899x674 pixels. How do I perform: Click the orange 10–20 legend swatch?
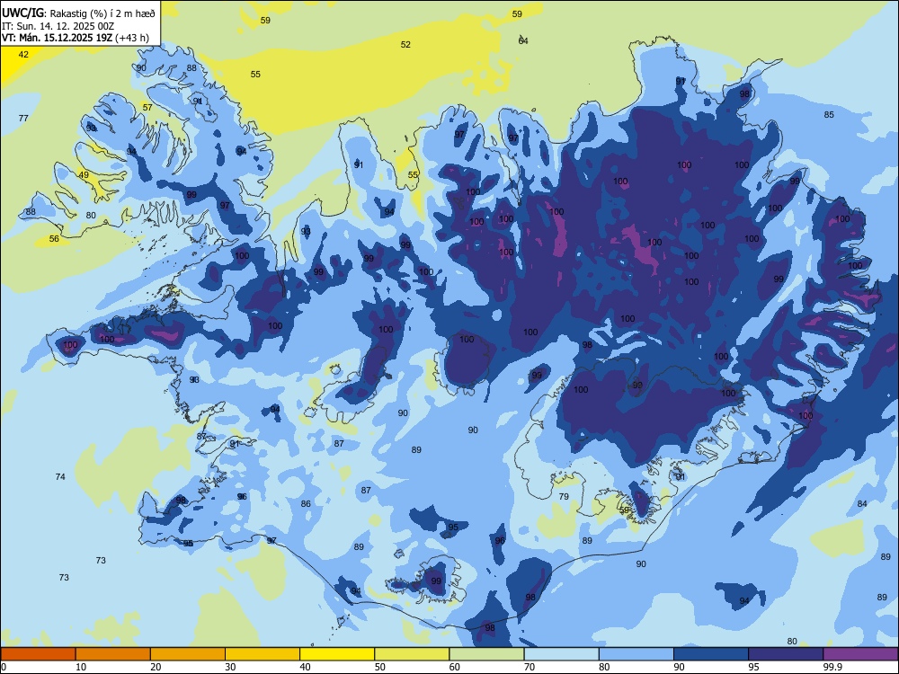[x=113, y=654]
